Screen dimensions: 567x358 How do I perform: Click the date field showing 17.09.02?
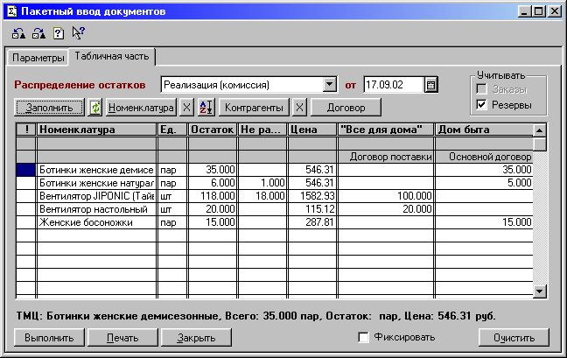click(x=391, y=85)
